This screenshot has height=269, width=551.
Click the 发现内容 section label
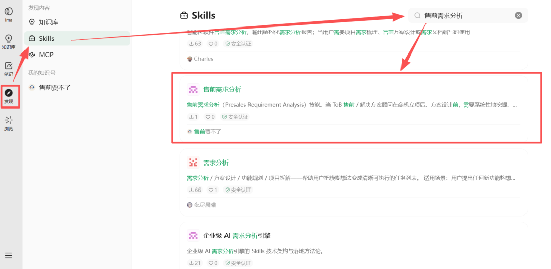tap(39, 8)
